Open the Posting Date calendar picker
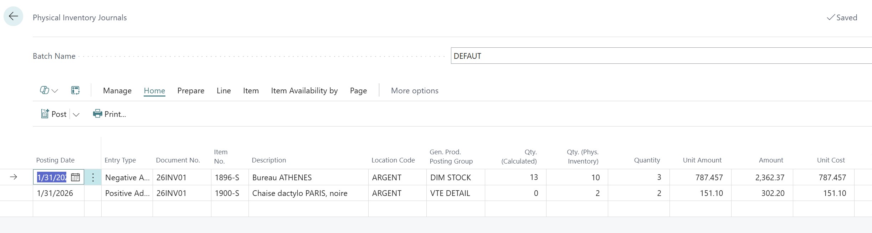Screen dimensions: 872x233 (75, 177)
